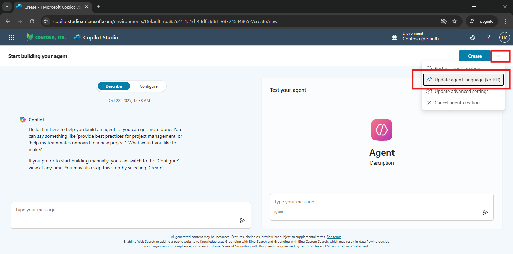Screen dimensions: 513x254
Task: Click the 'Oct 22, 2025, 12:38 AM' timestamp
Action: click(x=129, y=100)
